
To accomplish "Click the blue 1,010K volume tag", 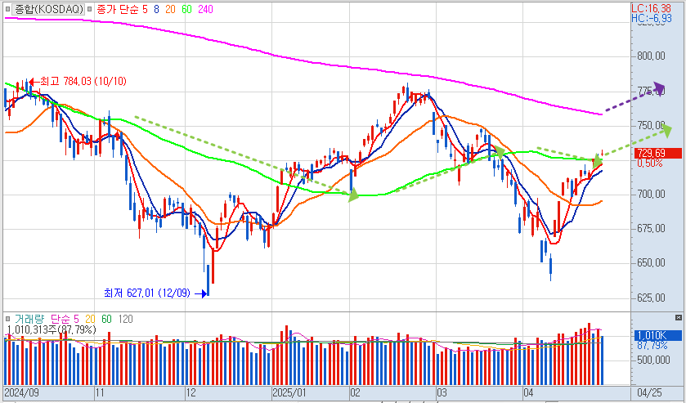I will pyautogui.click(x=657, y=336).
